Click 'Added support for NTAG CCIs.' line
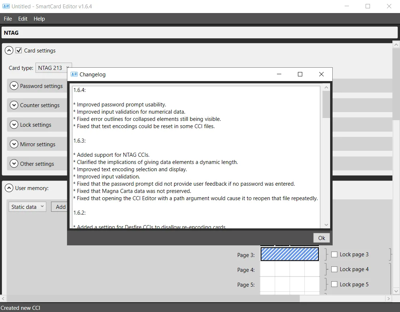 [x=111, y=155]
